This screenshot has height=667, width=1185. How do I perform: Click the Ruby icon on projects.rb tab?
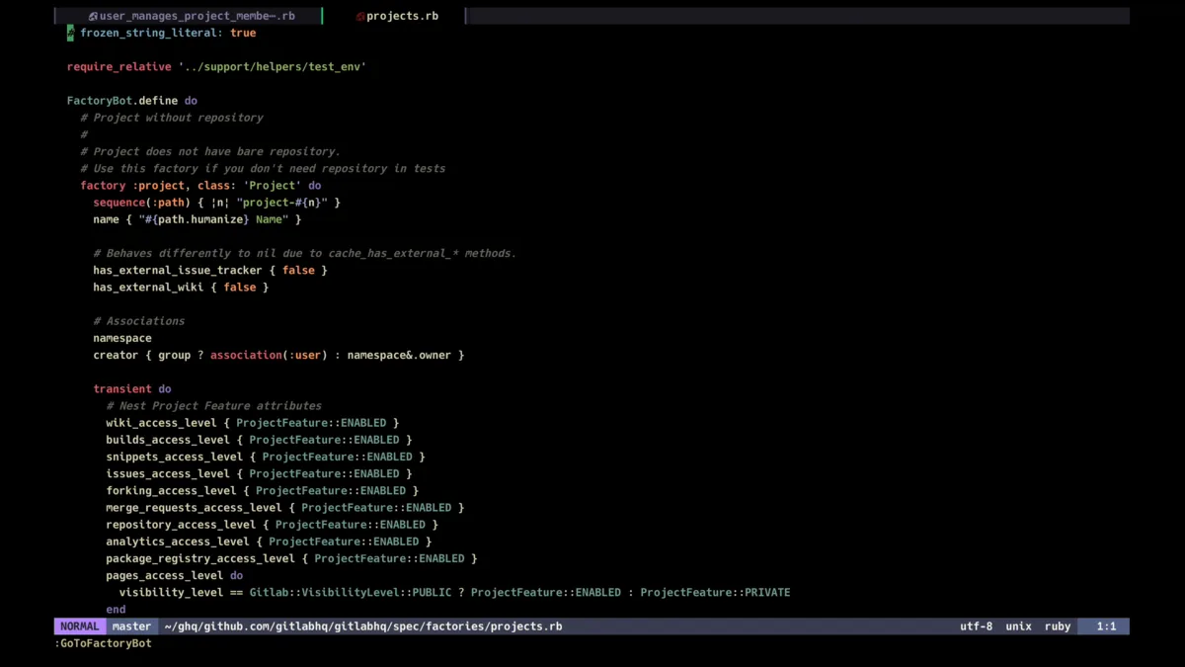pyautogui.click(x=360, y=16)
